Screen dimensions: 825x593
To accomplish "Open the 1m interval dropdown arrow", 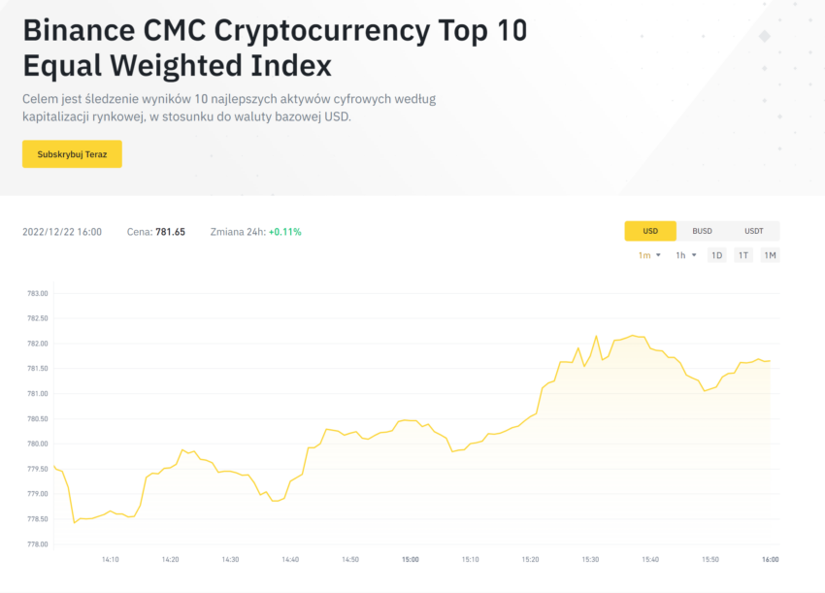I will (658, 255).
